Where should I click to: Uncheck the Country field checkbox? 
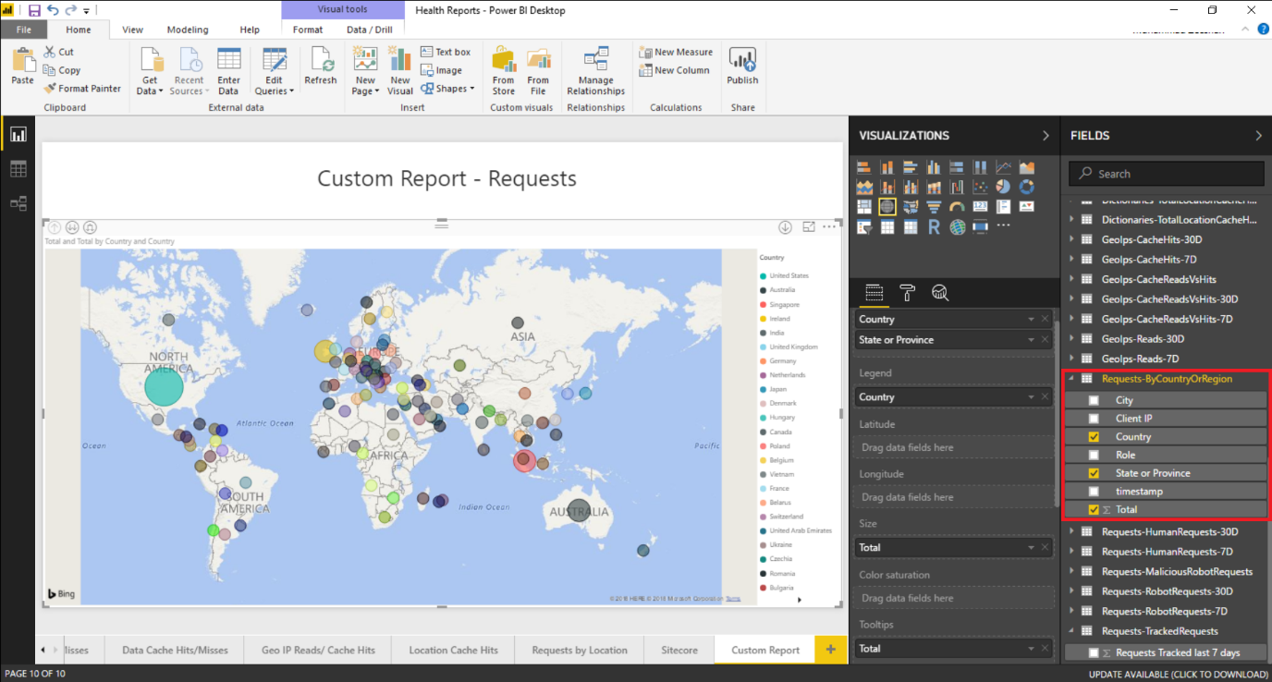pos(1094,436)
